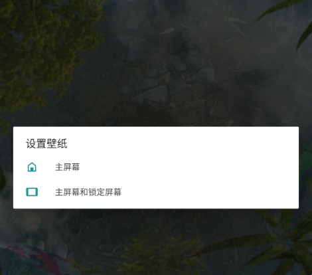
Task: Click the 锁定屏幕 part of second option
Action: 105,192
